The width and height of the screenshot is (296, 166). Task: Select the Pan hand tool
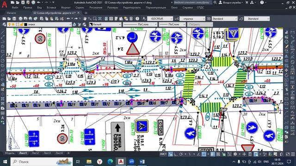pos(85,18)
